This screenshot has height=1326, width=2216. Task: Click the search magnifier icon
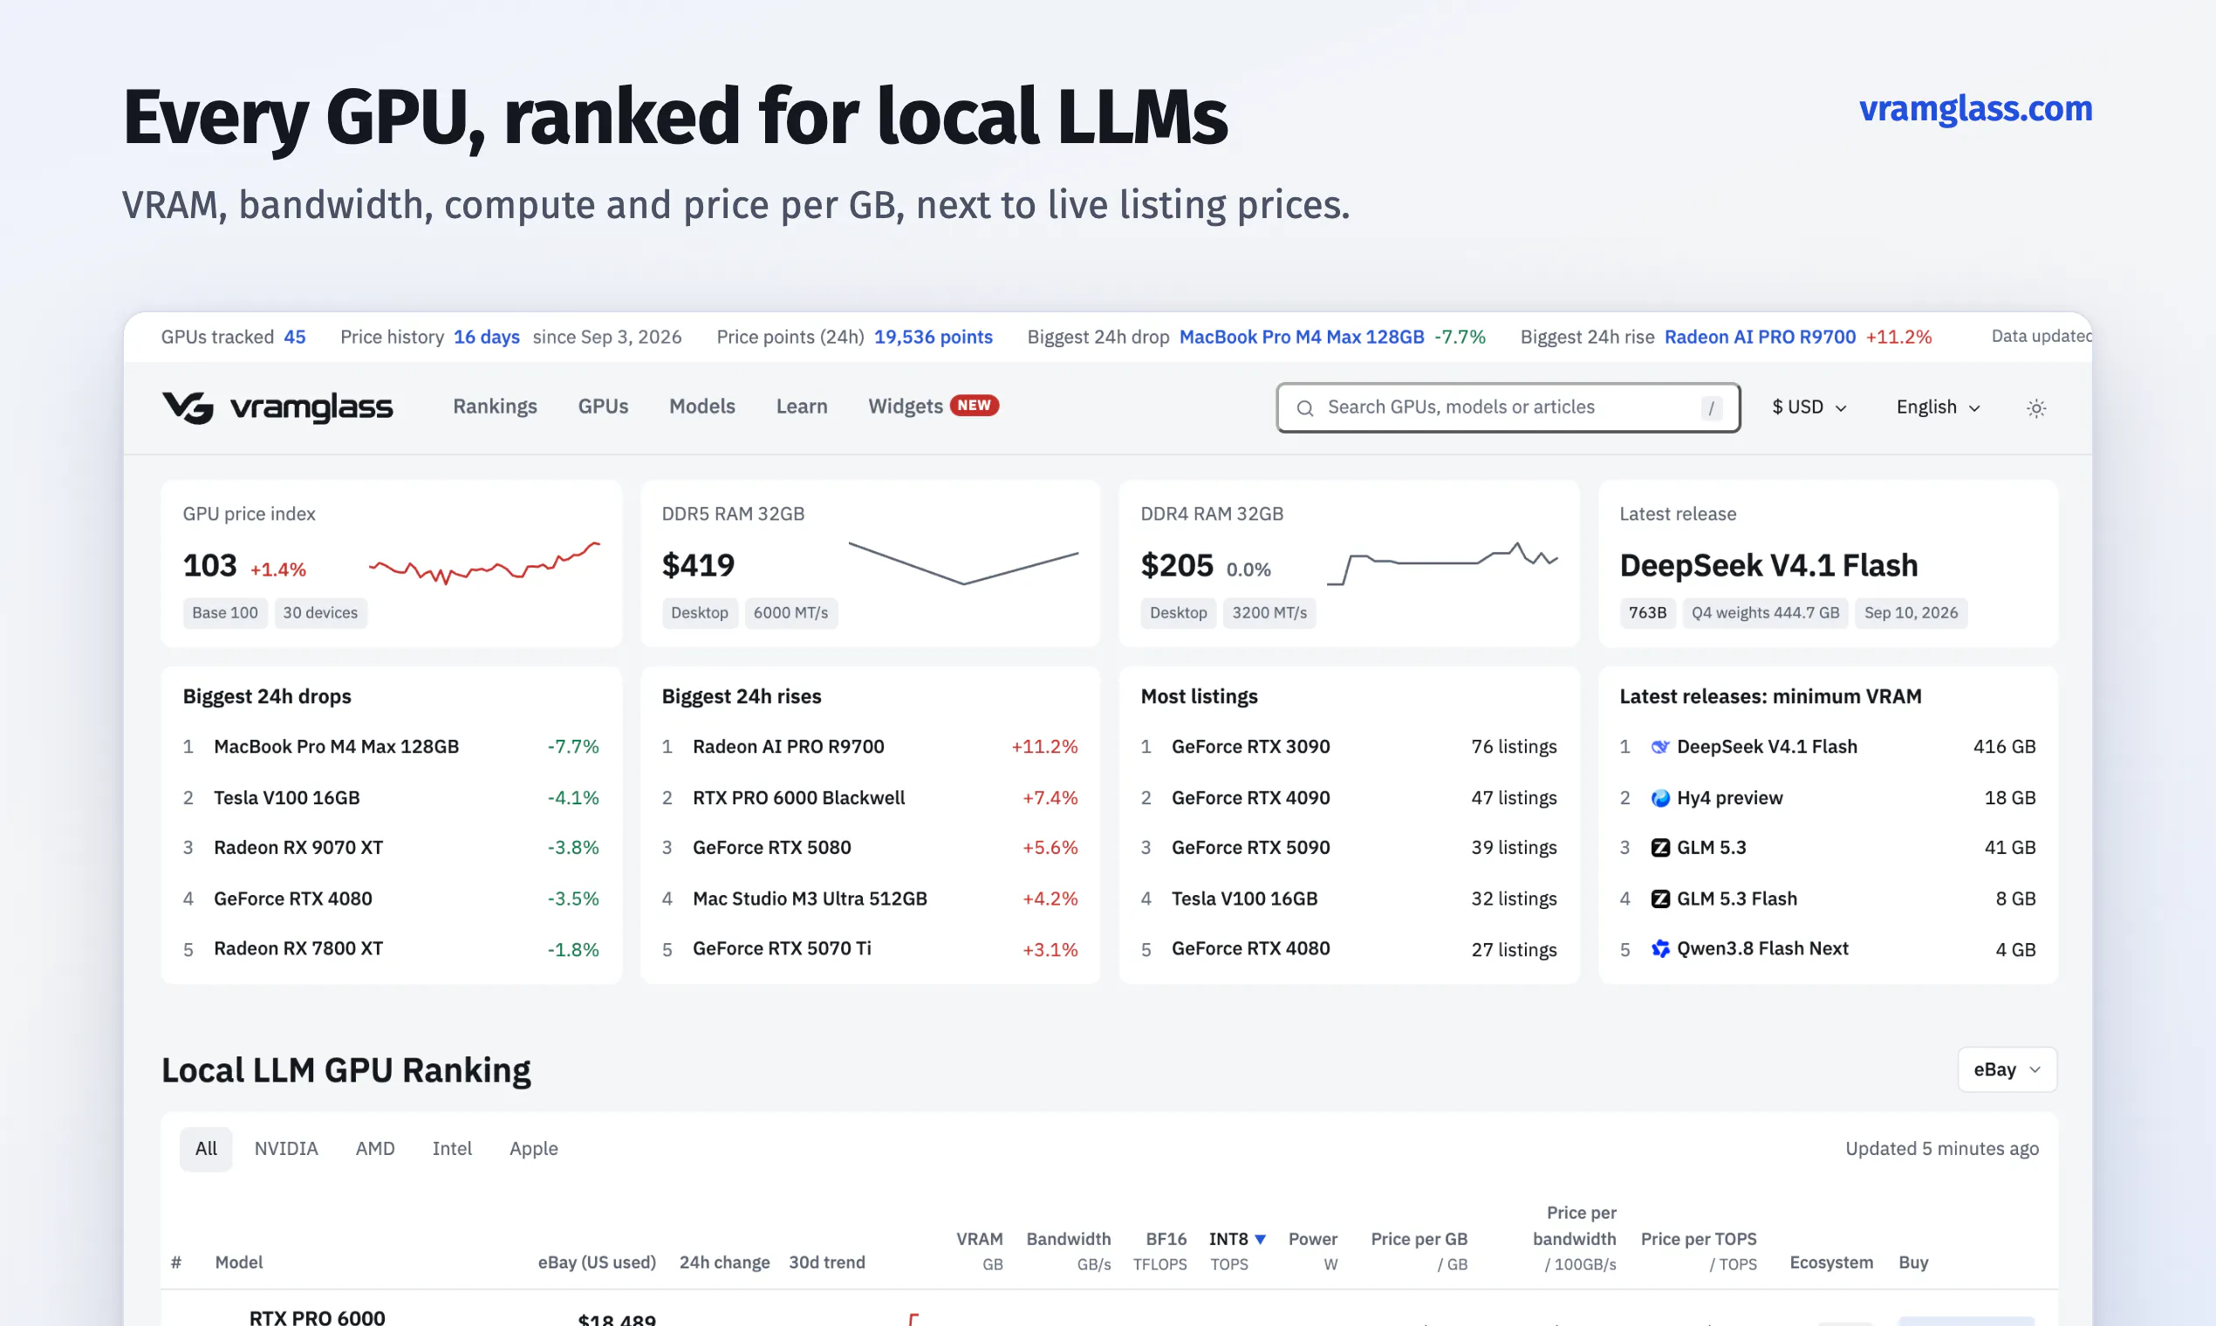[1304, 408]
